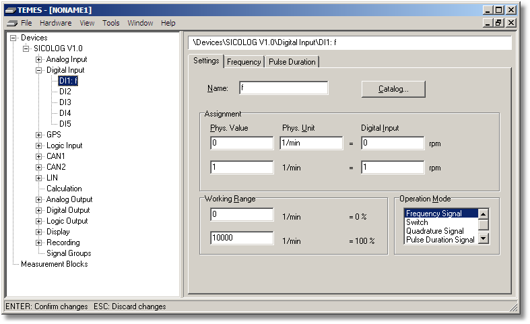The width and height of the screenshot is (530, 324).
Task: Minimize the inner NONAME1 document window
Action: click(488, 23)
